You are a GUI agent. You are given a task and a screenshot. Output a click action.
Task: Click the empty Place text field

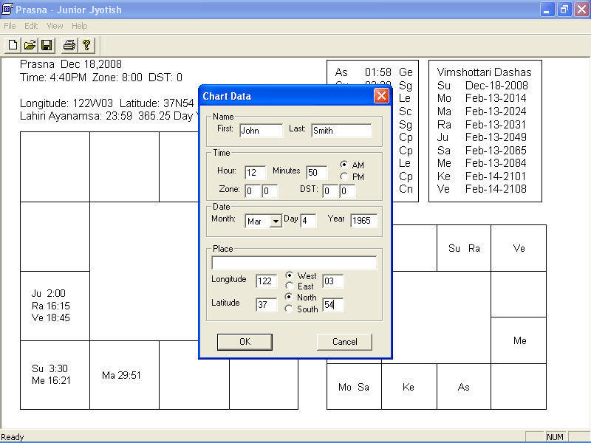(294, 263)
